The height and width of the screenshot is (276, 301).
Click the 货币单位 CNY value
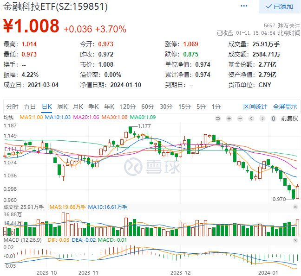click(x=265, y=85)
